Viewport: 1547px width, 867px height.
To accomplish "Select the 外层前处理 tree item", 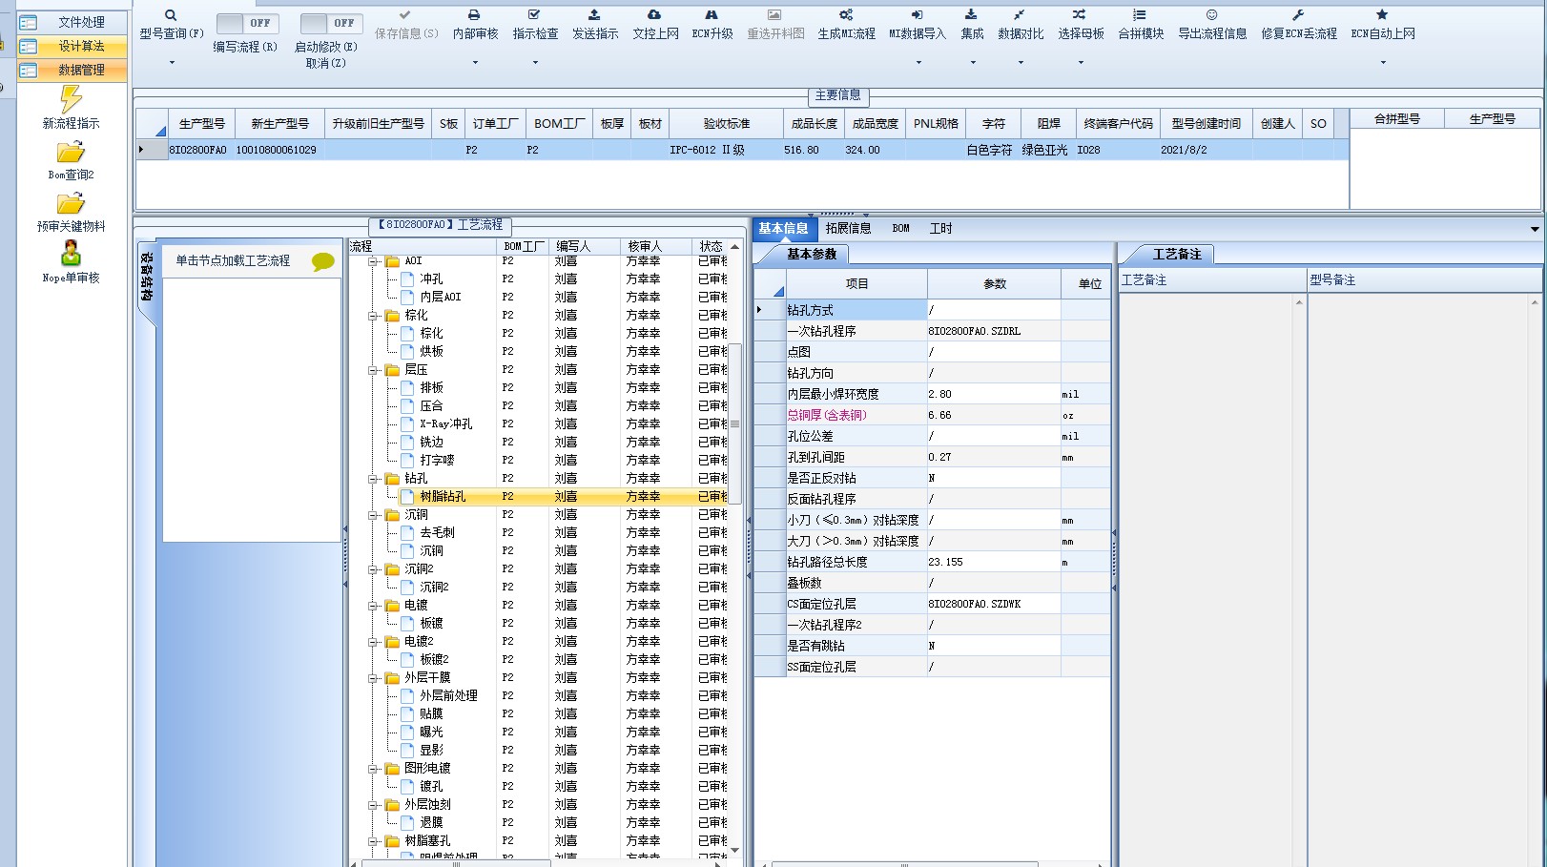I will [x=448, y=696].
